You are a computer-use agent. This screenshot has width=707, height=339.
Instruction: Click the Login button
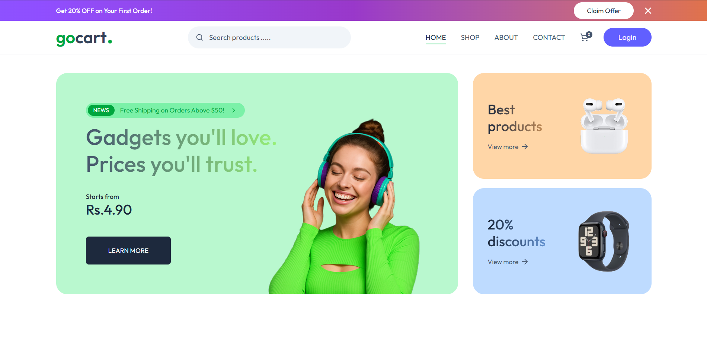627,37
